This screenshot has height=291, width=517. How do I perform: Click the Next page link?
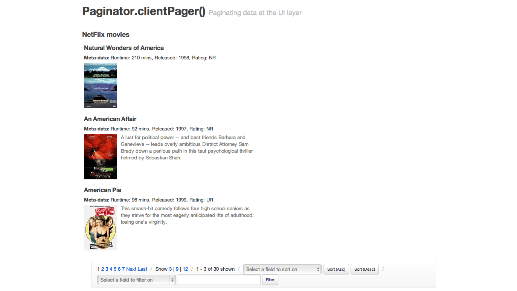point(131,269)
